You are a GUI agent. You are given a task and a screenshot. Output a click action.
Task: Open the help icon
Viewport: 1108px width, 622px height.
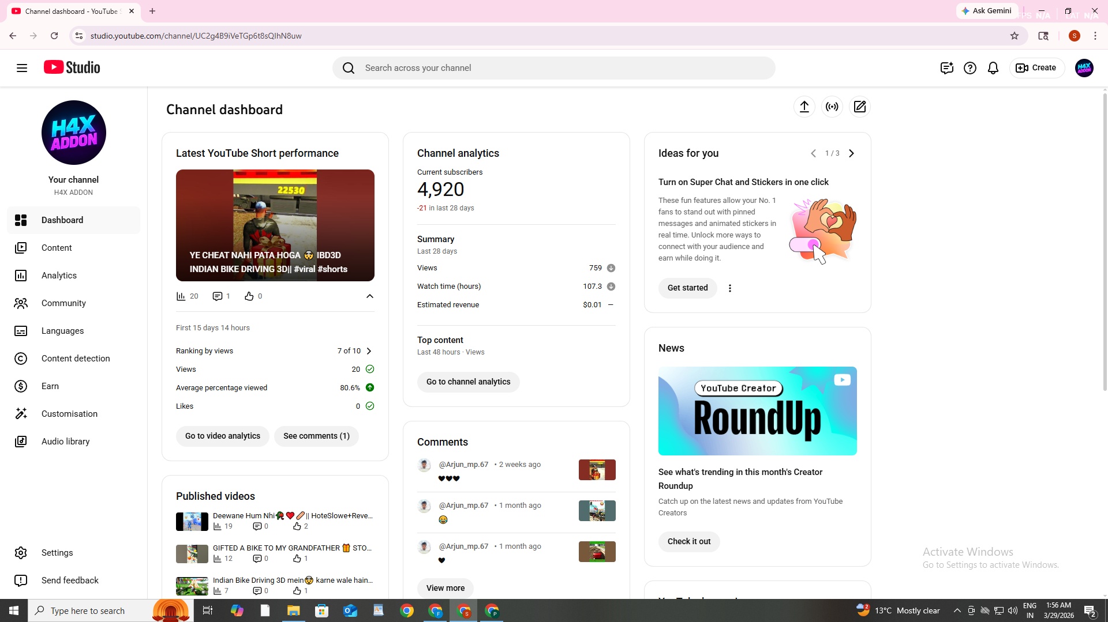click(x=970, y=67)
